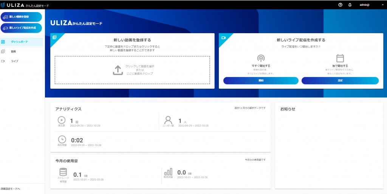Screen dimensions: 387x194
Task: Click the camera corner icon on live card
Action: 224,38
